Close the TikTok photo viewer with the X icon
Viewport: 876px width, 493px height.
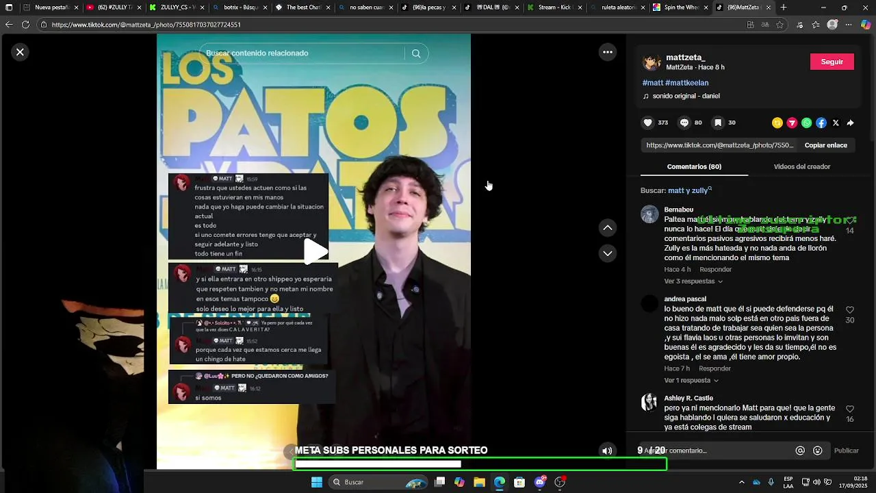tap(20, 51)
